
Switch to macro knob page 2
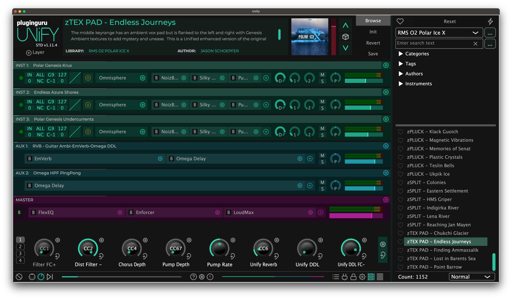pyautogui.click(x=20, y=247)
